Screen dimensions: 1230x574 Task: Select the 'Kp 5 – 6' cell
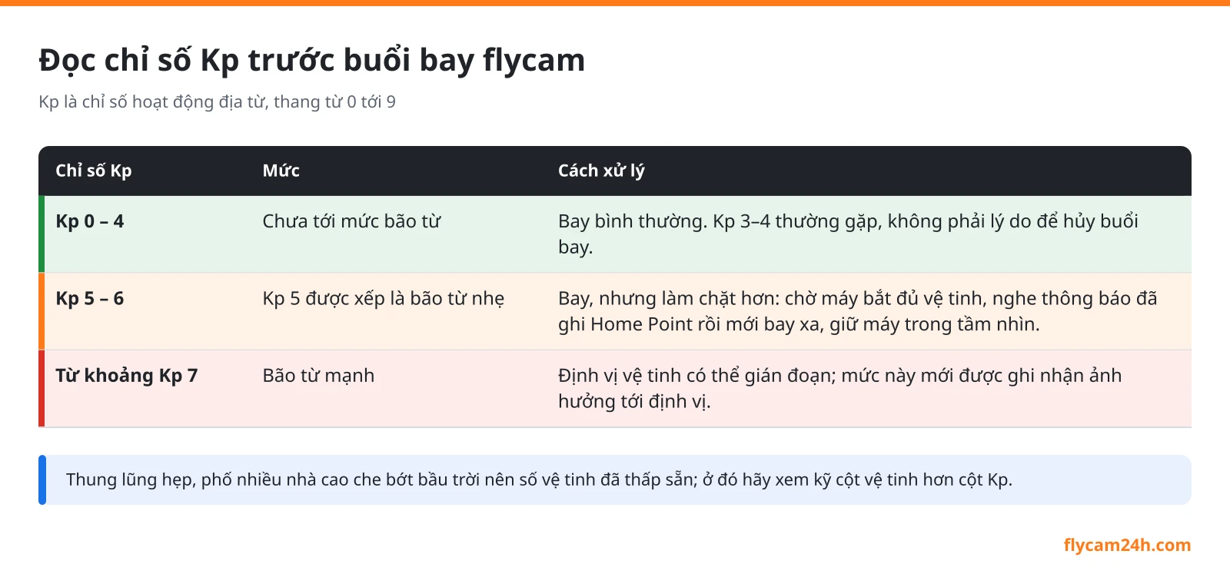(x=90, y=298)
